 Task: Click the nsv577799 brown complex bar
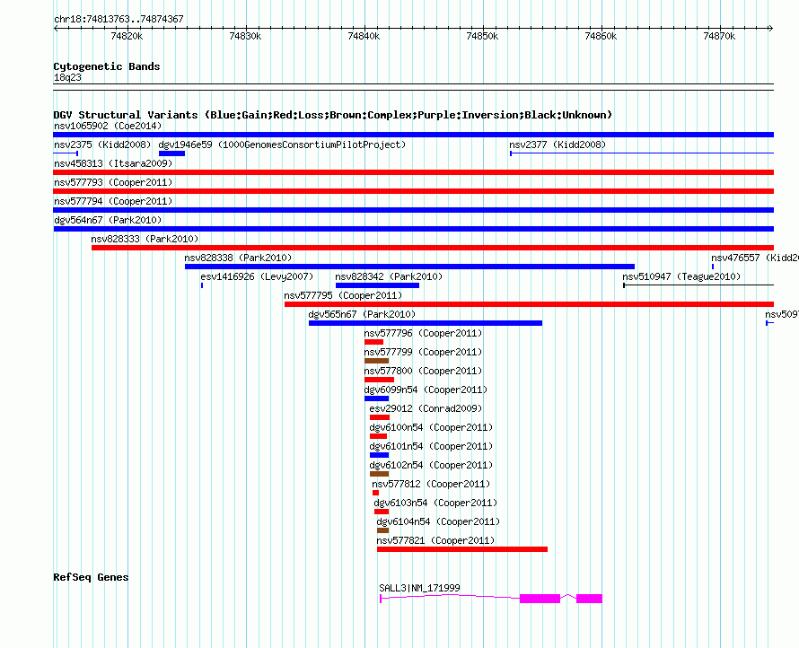click(376, 361)
